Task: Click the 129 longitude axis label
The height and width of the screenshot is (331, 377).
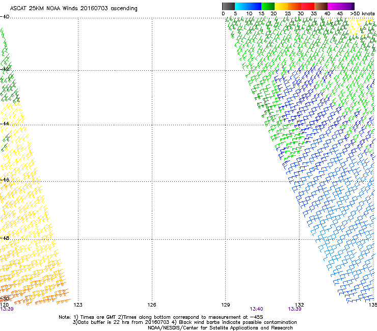Action: 226,305
